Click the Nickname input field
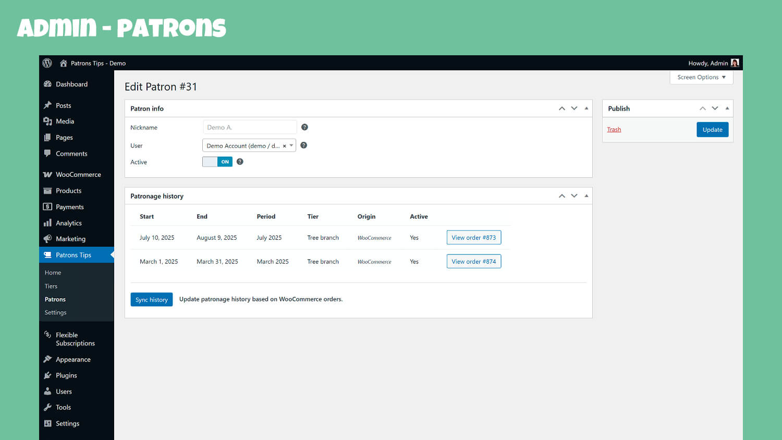This screenshot has width=782, height=440. [250, 127]
